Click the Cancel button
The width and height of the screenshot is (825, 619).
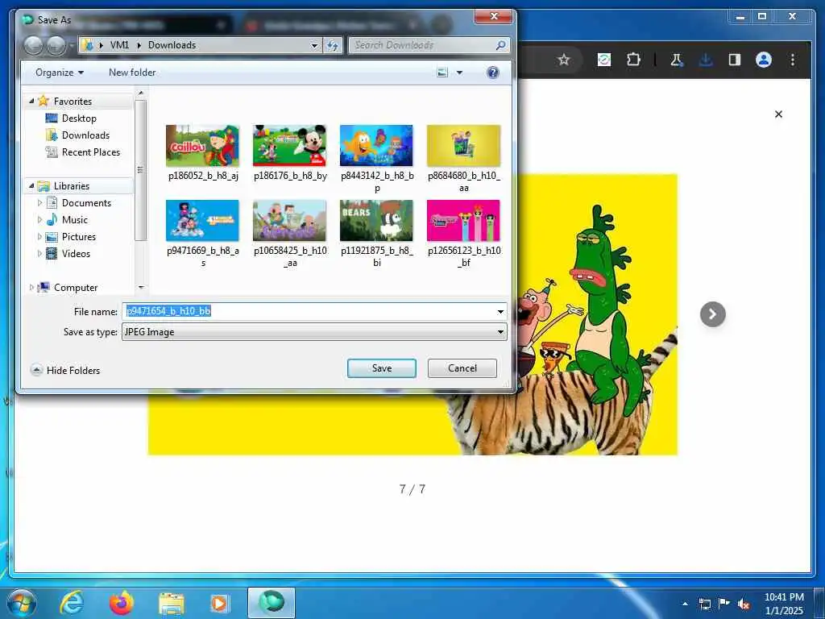tap(462, 368)
